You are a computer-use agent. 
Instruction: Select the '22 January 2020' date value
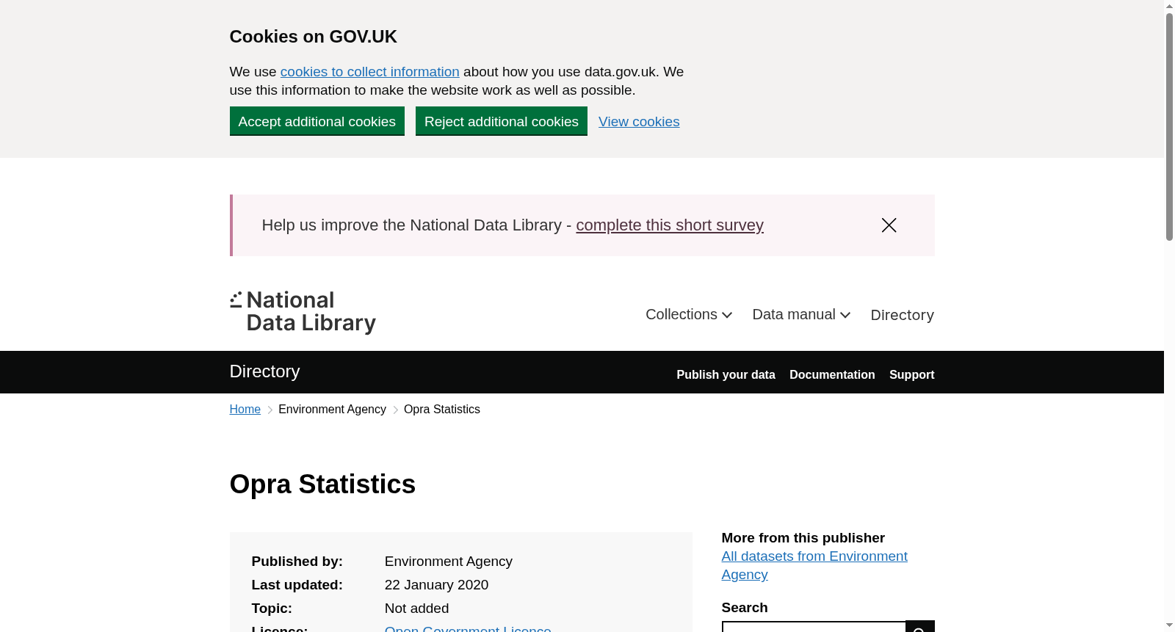tap(436, 585)
